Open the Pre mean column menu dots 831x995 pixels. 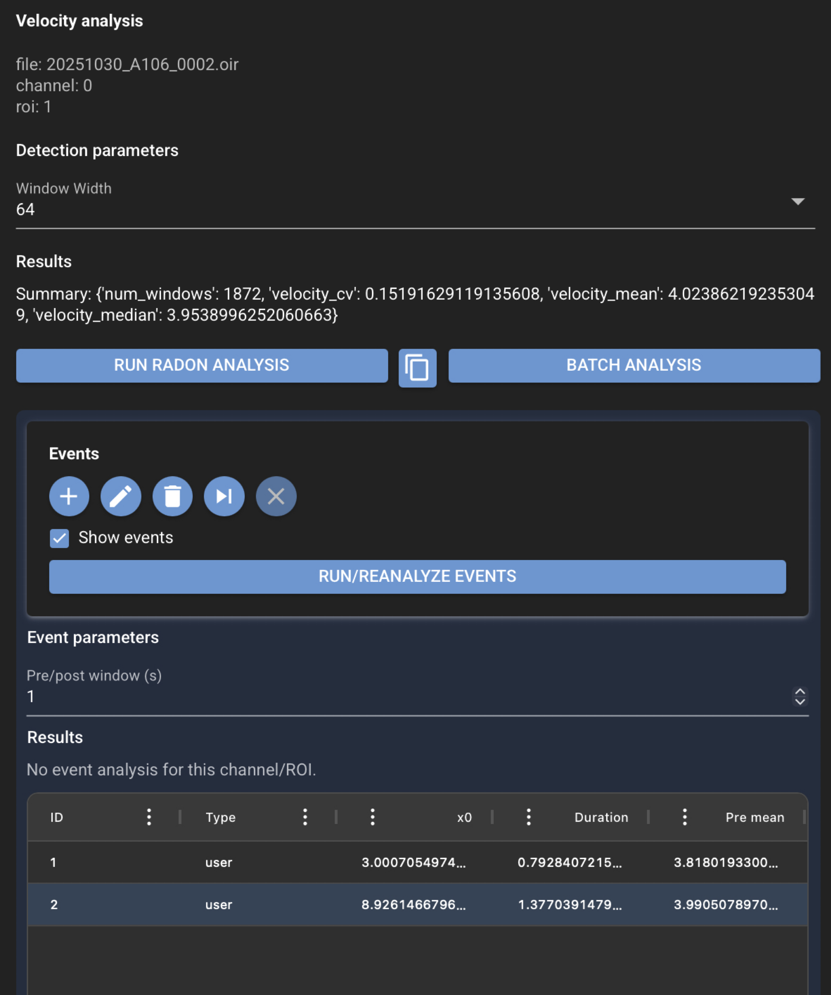coord(685,817)
